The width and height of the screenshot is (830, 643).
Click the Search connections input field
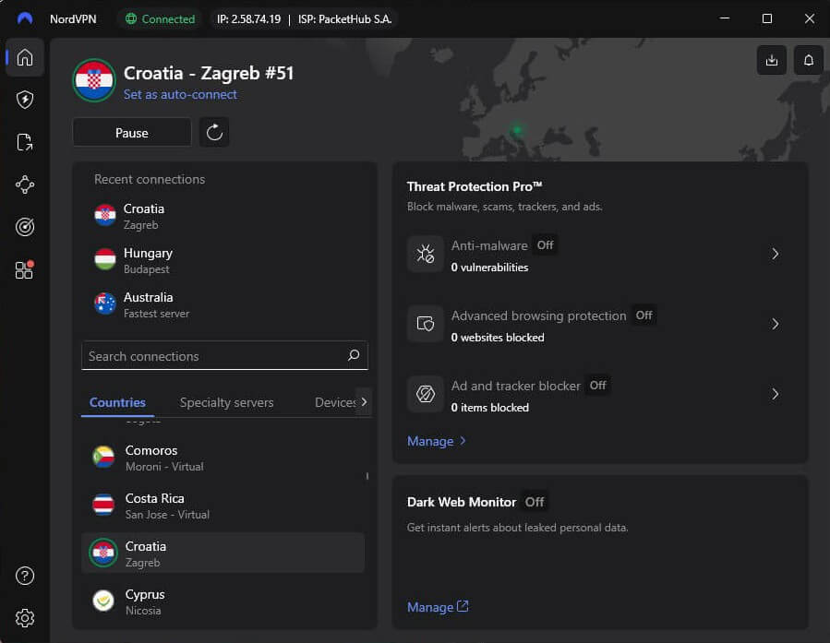(x=222, y=356)
